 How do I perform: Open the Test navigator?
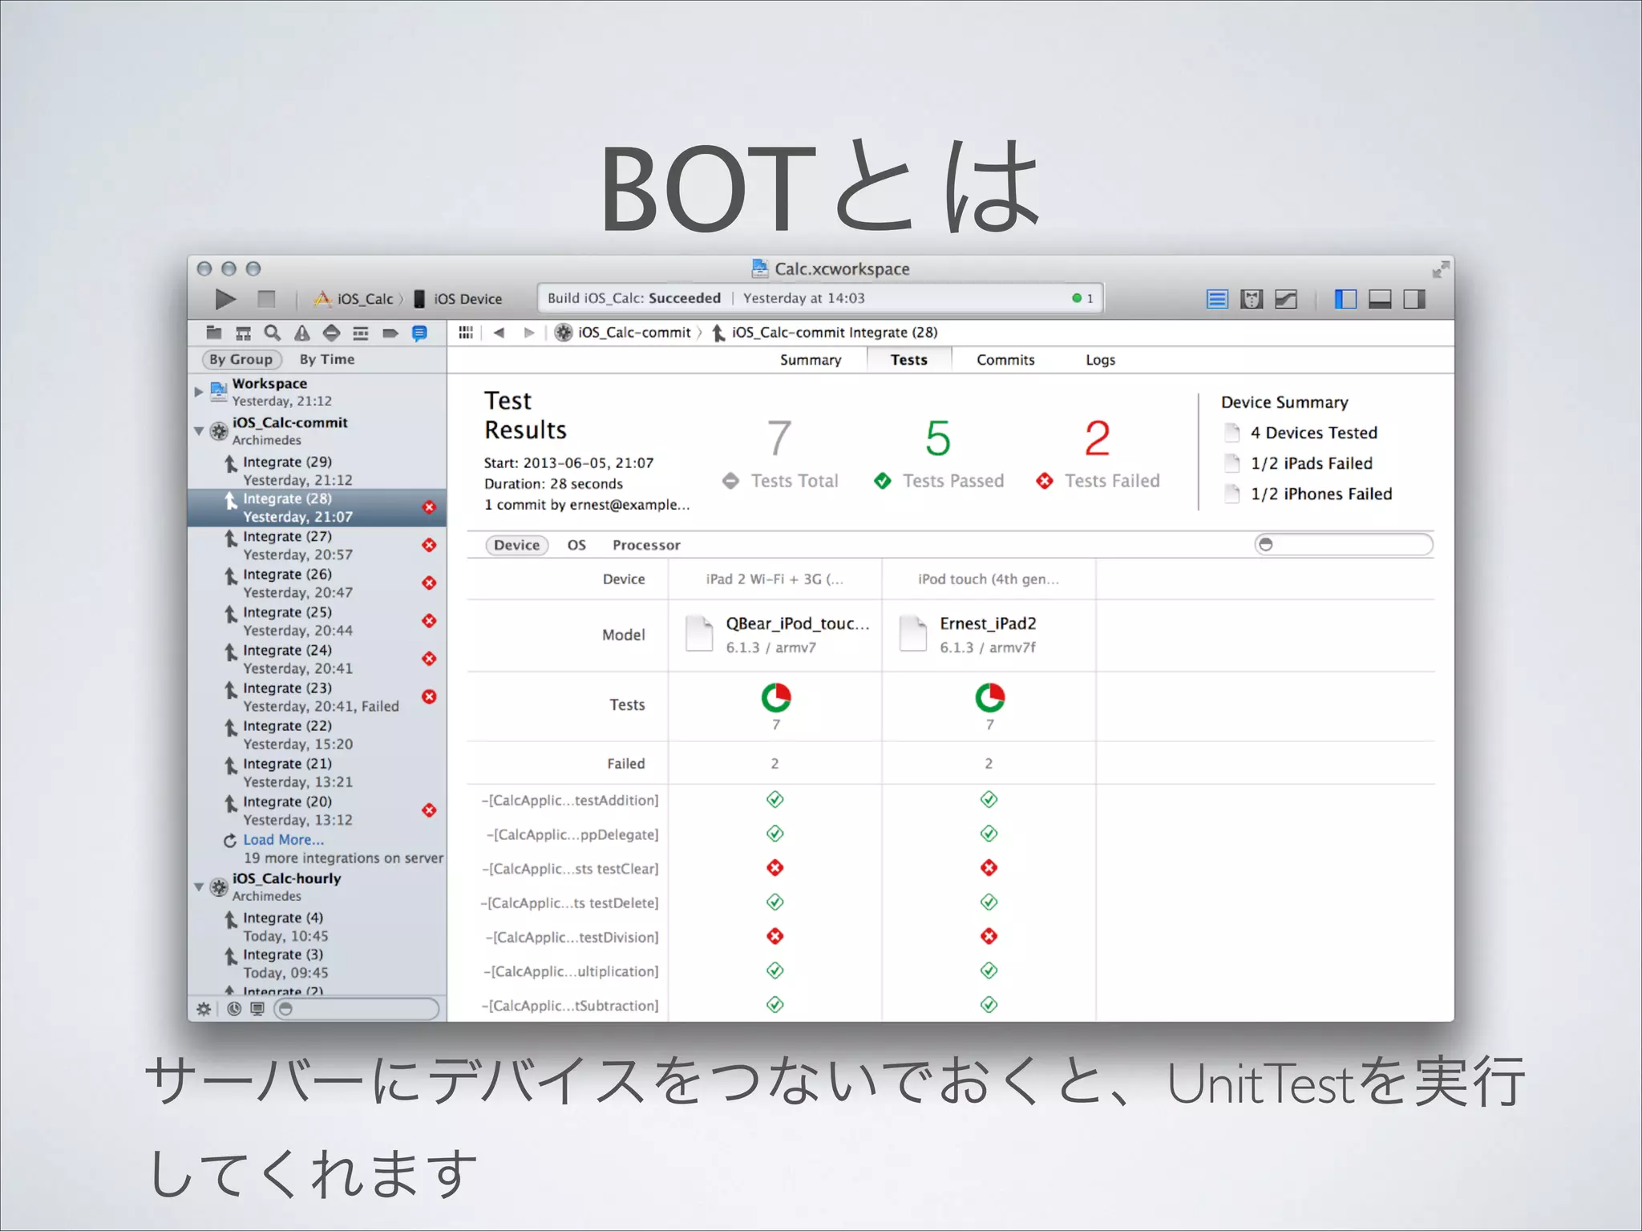pyautogui.click(x=331, y=333)
